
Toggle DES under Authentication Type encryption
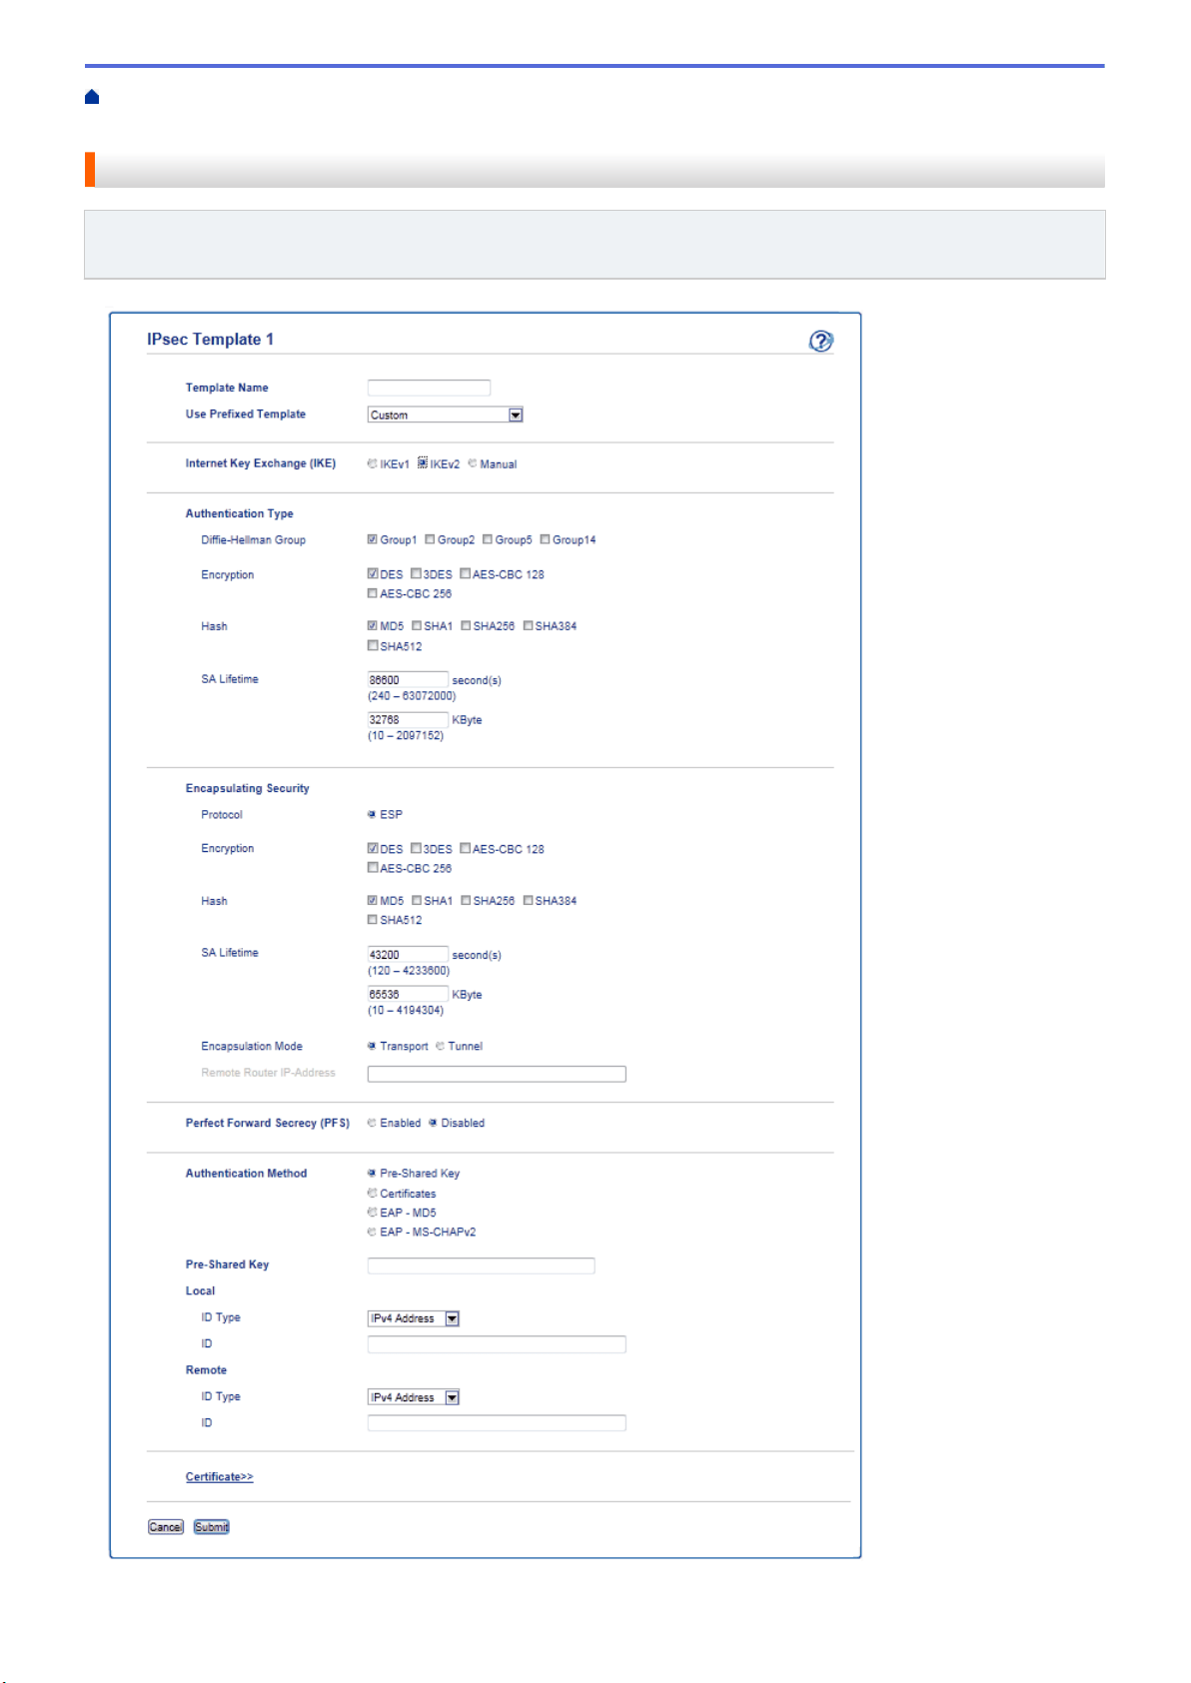(x=373, y=573)
